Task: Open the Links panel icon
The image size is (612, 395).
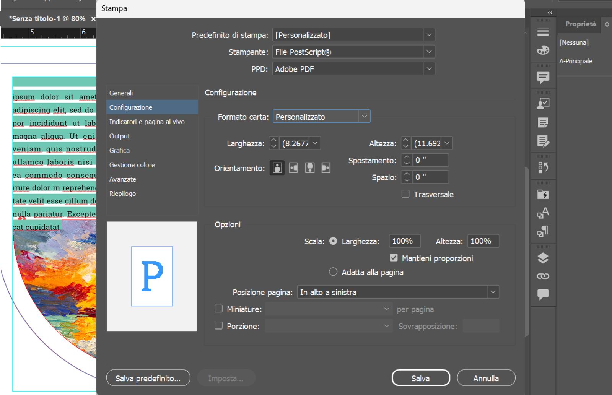Action: (543, 276)
